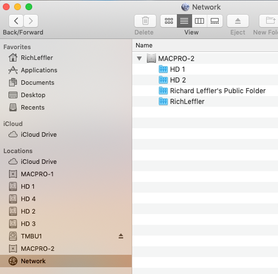Go forward with the Forward arrow button
This screenshot has height=274, width=278.
point(31,21)
